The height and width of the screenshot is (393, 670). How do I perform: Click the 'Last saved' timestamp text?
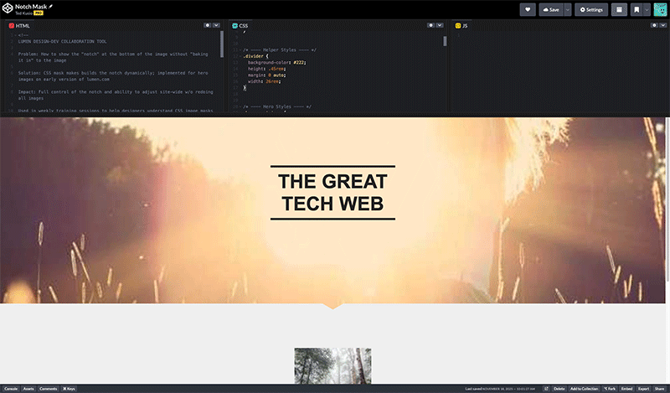point(500,389)
